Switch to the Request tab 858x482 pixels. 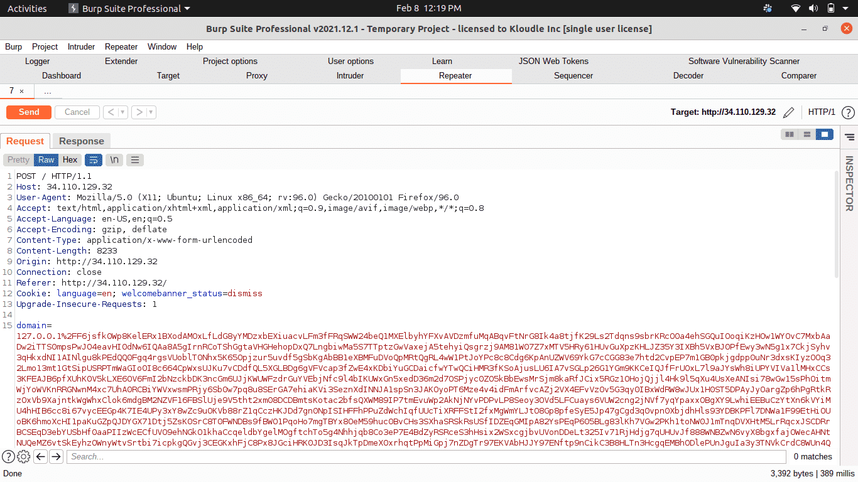25,141
